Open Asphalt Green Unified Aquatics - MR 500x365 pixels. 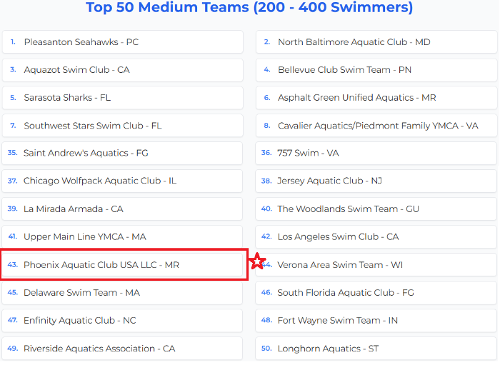[x=356, y=98]
